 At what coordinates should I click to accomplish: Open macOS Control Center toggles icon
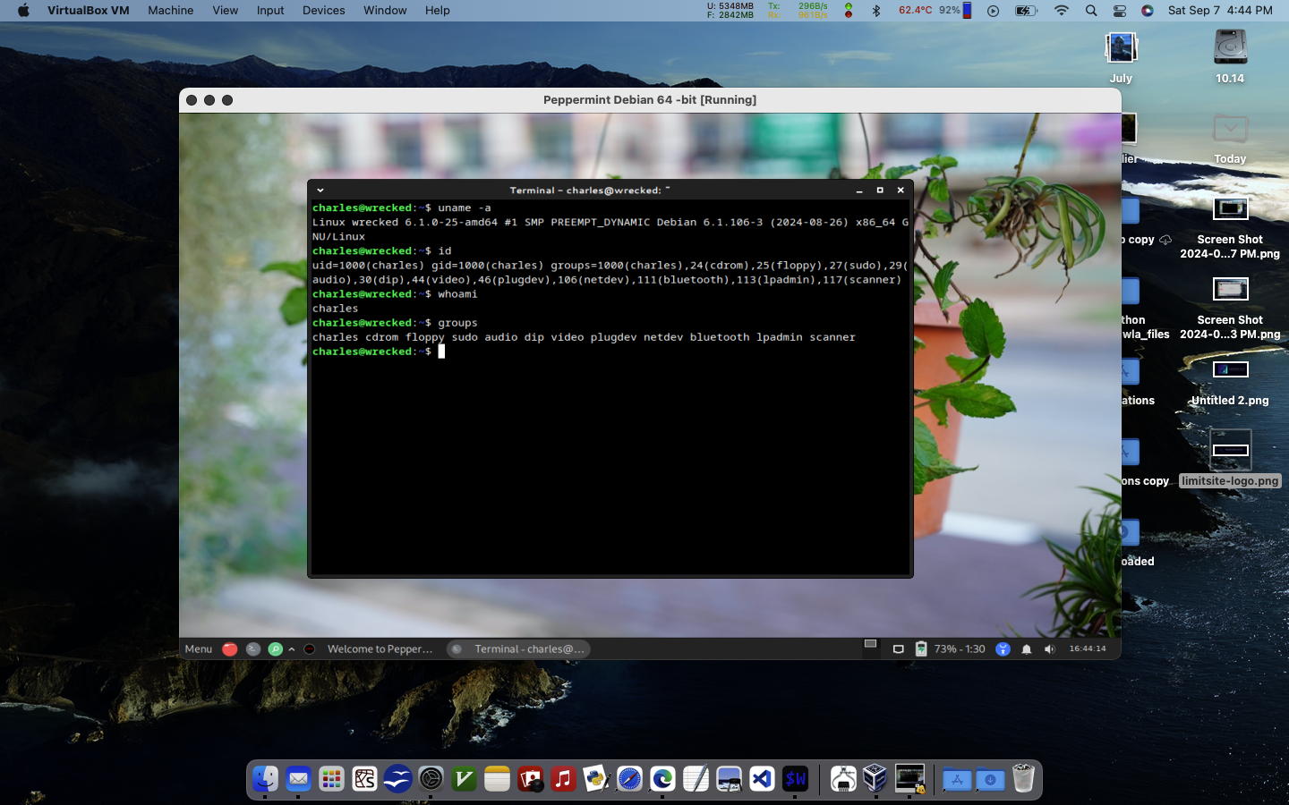click(1120, 11)
